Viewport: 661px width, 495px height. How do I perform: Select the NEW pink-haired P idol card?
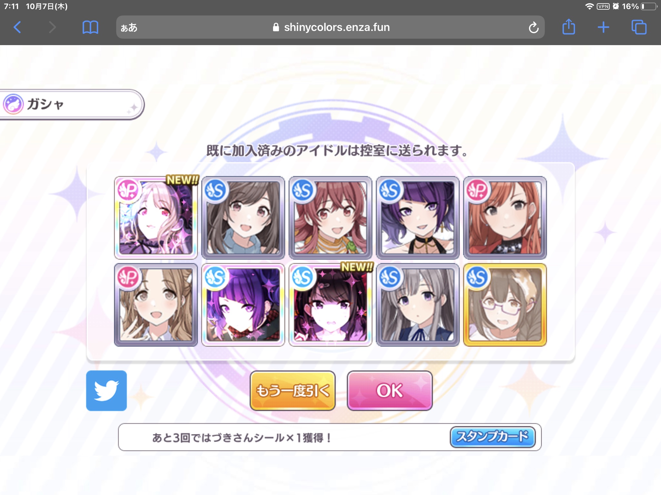pos(156,218)
